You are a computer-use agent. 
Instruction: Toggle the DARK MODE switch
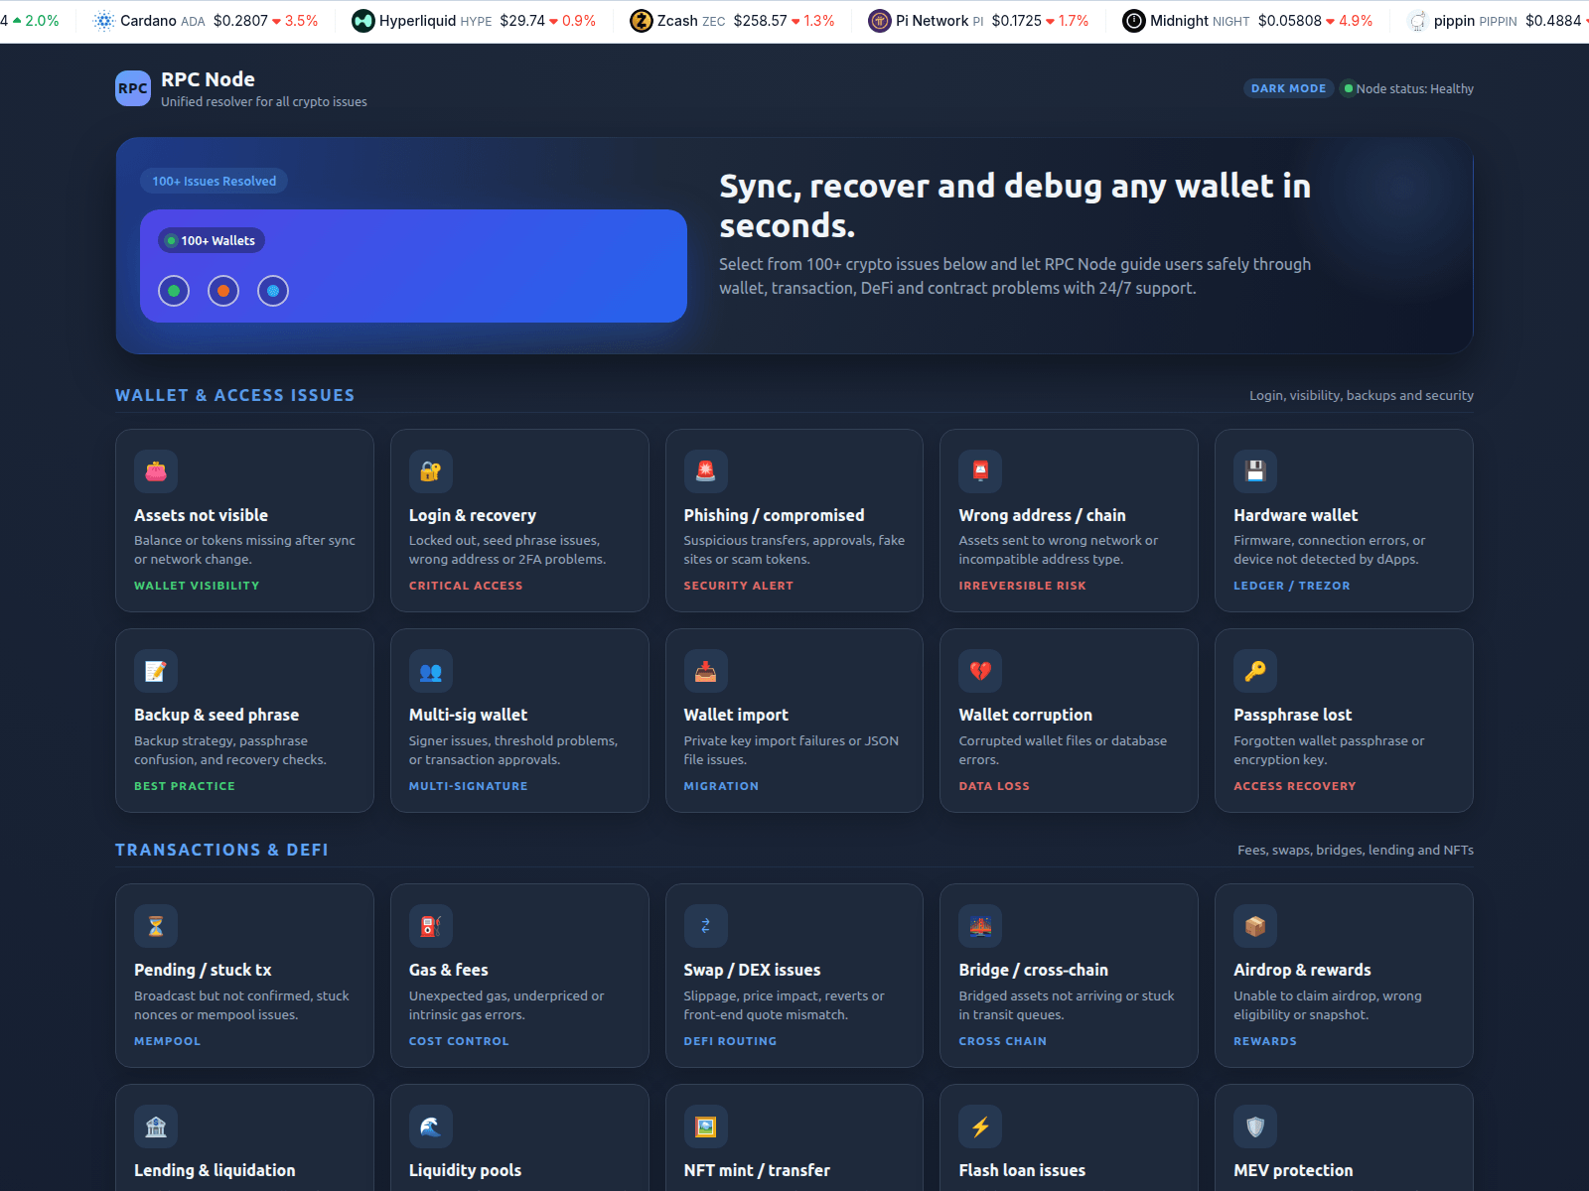point(1288,88)
